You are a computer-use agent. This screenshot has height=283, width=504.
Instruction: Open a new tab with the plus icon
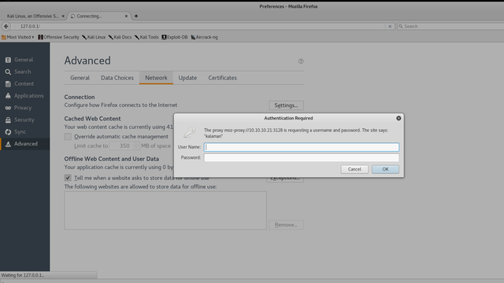[x=136, y=16]
